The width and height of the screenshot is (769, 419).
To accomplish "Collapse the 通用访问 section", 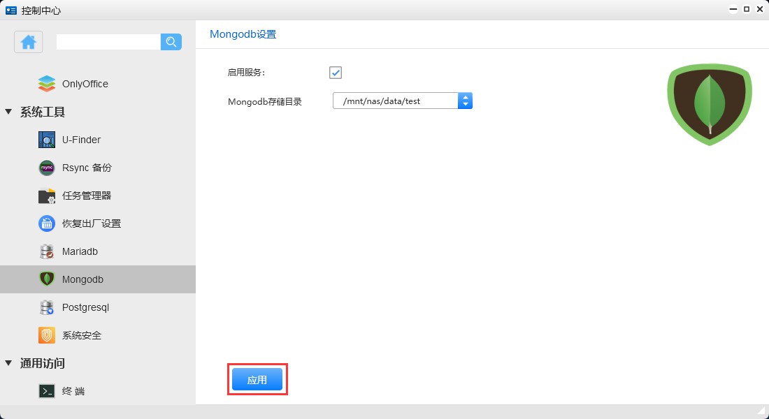I will coord(8,363).
